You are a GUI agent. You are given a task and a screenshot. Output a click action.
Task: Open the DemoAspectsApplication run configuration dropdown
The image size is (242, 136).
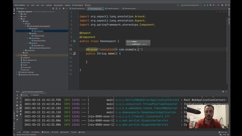[191, 5]
